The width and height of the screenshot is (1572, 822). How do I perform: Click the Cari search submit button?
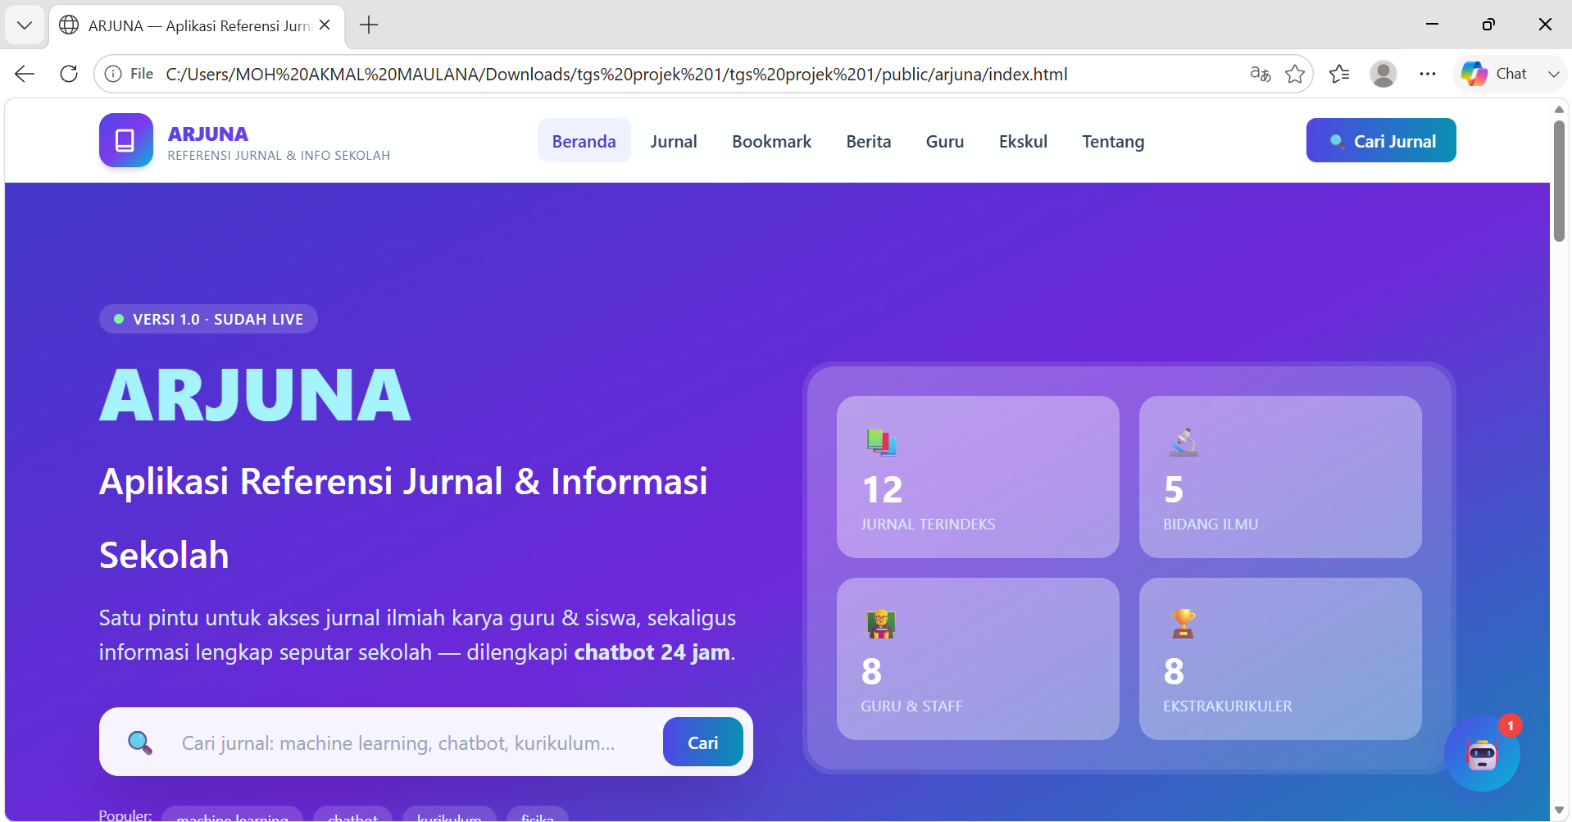click(x=703, y=742)
